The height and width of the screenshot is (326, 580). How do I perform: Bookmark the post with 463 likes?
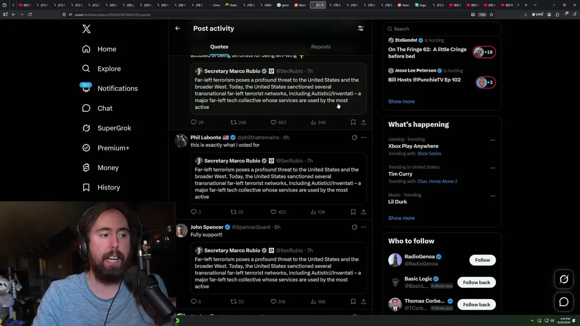pos(353,122)
